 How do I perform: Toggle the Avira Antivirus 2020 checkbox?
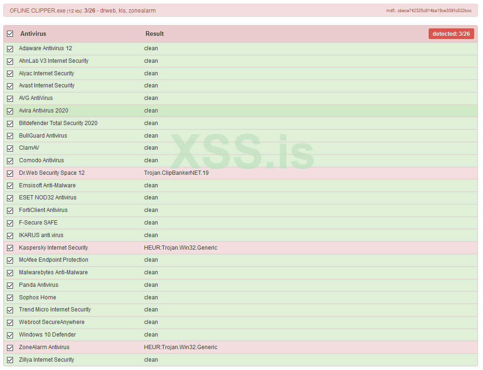click(x=10, y=111)
